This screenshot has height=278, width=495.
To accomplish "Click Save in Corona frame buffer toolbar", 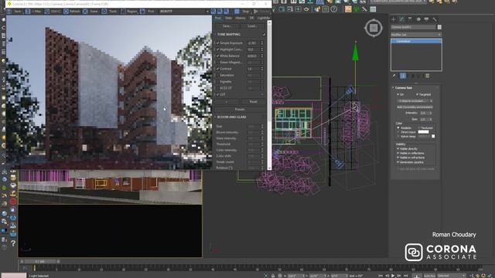I will tap(14, 12).
